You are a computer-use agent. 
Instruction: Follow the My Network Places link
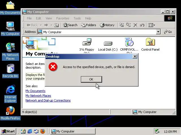[38, 96]
